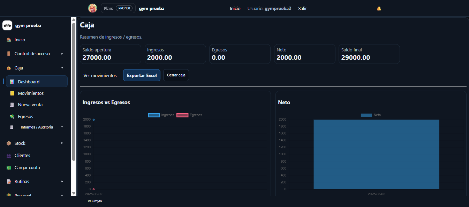Screen dimensions: 469x207
Task: Click the notification bell icon
Action: pyautogui.click(x=379, y=8)
